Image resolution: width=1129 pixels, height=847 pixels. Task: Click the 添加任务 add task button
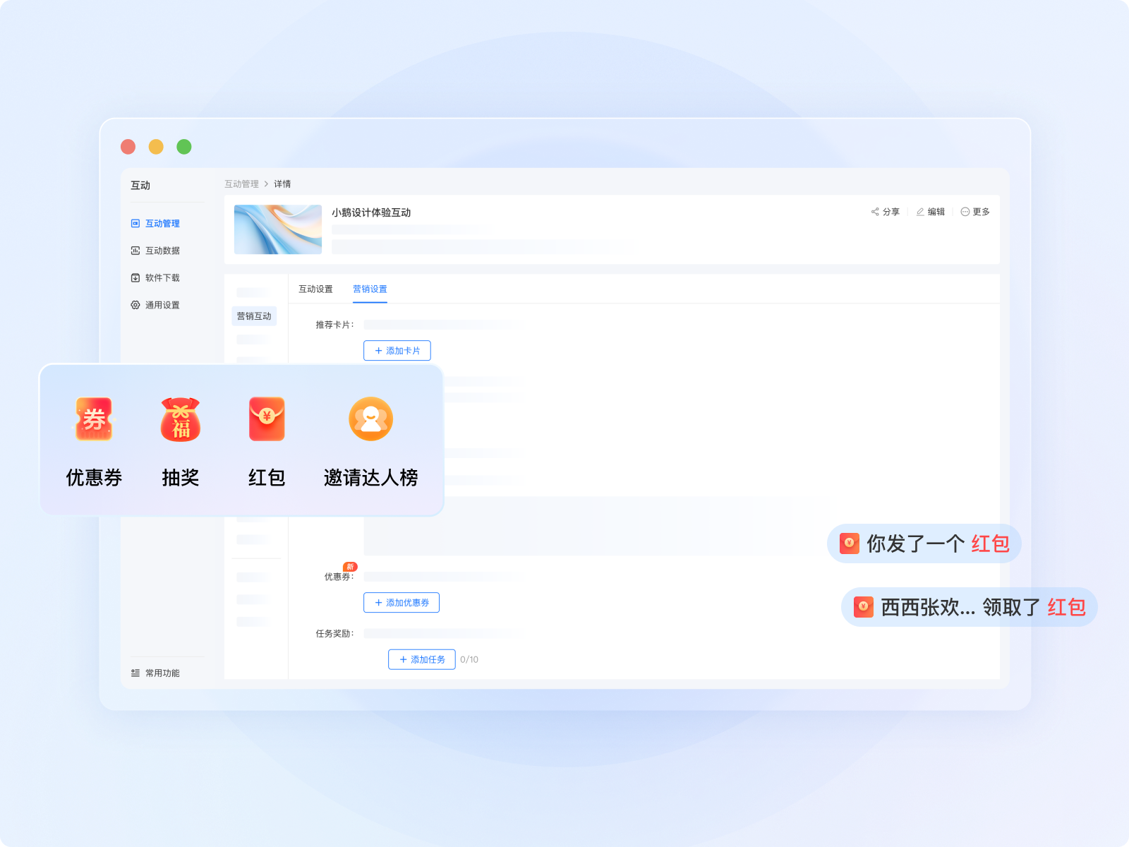(421, 659)
